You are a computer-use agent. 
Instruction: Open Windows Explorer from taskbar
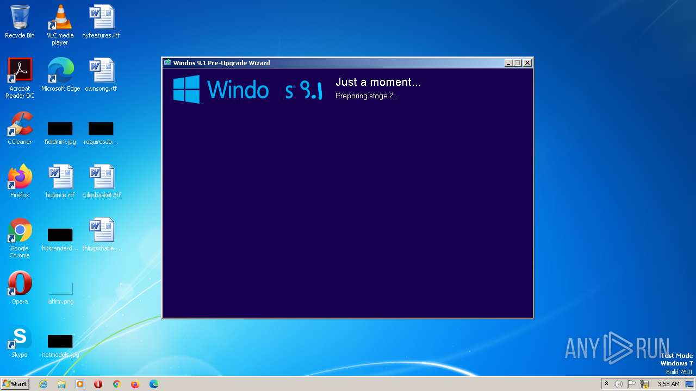[61, 384]
